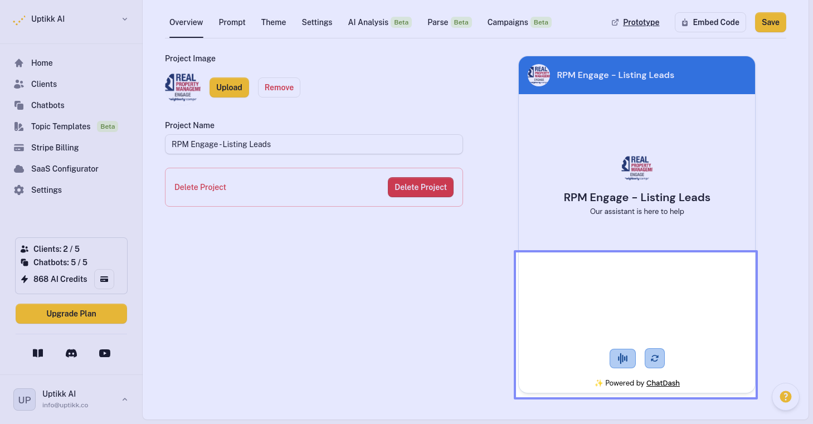
Task: Open the credit card billing icon
Action: pyautogui.click(x=104, y=279)
